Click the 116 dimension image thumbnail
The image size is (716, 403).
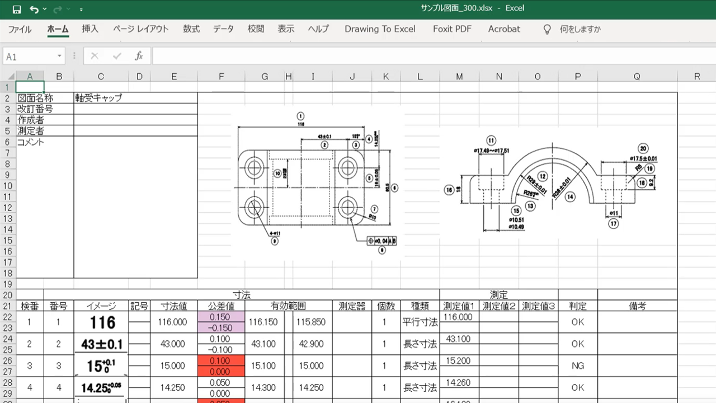tap(101, 322)
